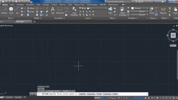178x100 pixels.
Task: Click the MODEL space button in status bar
Action: (x=98, y=98)
